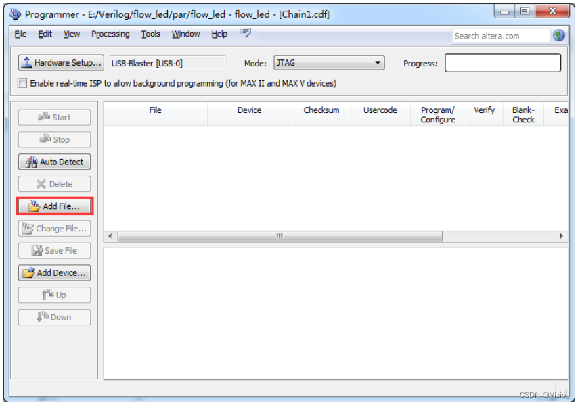Enable real-time ISP checkbox
580x405 pixels.
pyautogui.click(x=22, y=83)
